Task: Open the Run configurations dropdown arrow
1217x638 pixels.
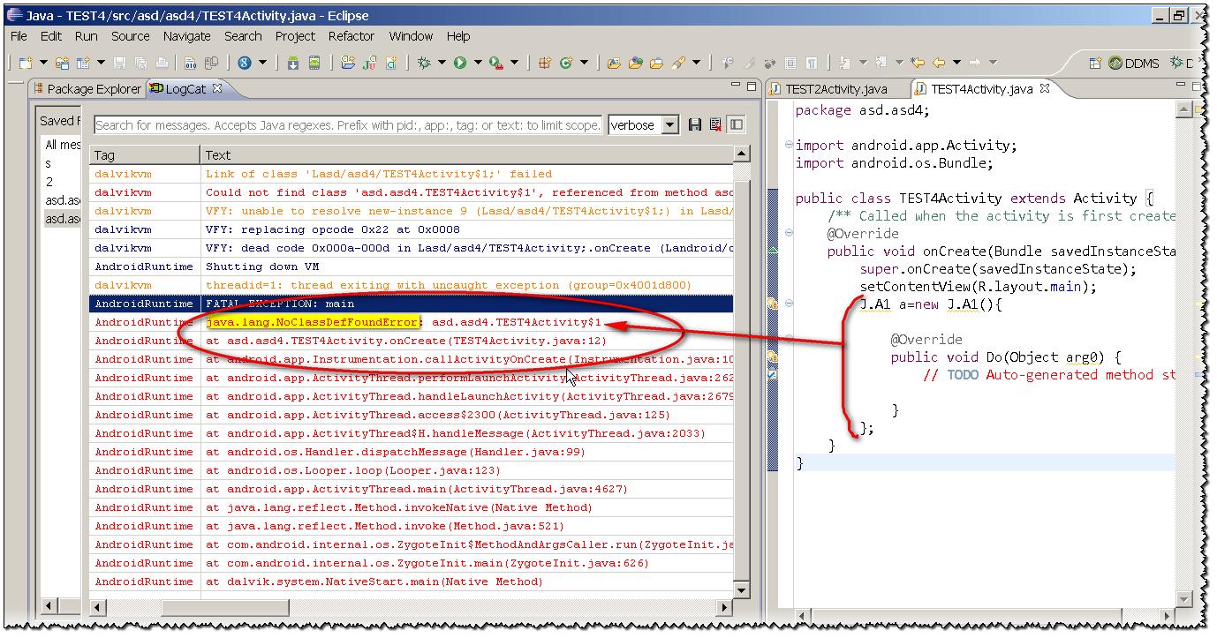Action: coord(478,63)
